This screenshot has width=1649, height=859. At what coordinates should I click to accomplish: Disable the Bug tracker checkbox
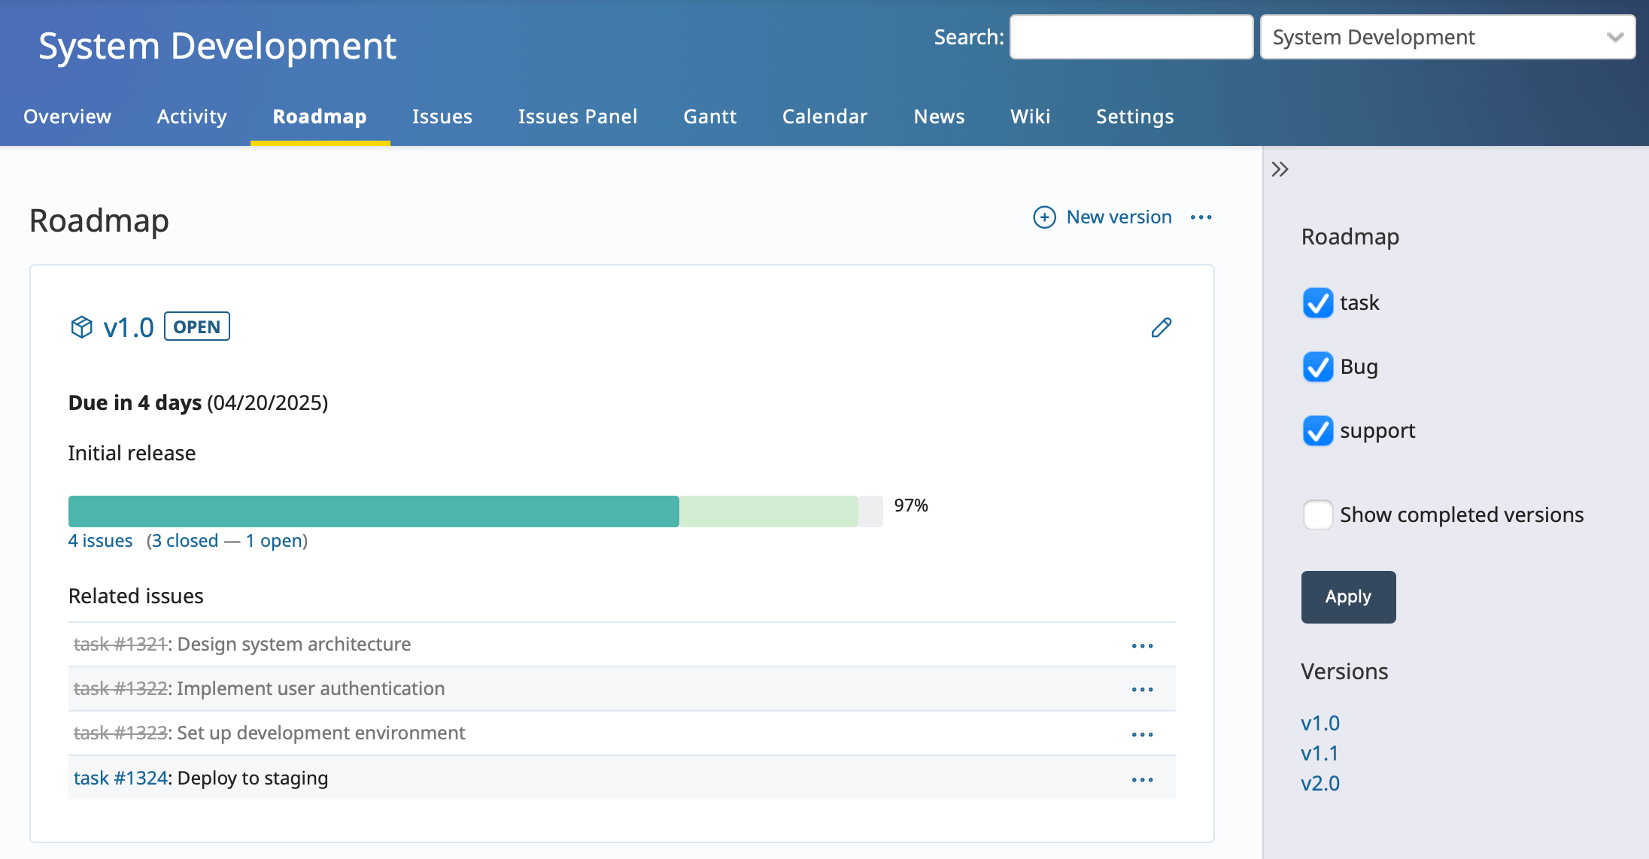click(x=1317, y=368)
